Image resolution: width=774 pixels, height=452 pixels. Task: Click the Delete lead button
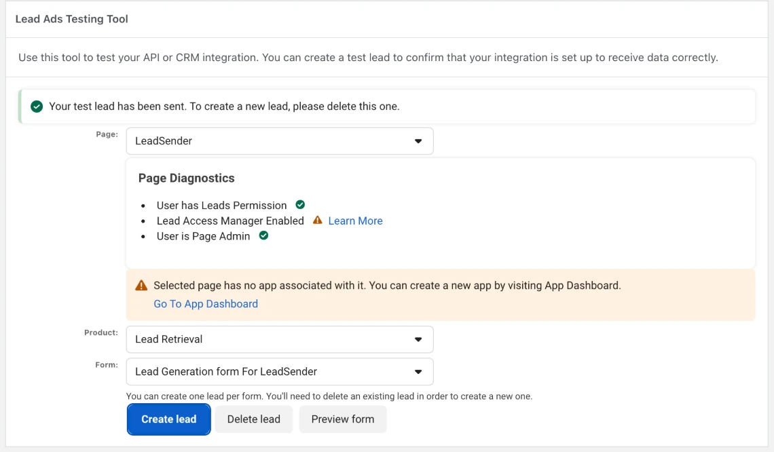click(x=254, y=419)
